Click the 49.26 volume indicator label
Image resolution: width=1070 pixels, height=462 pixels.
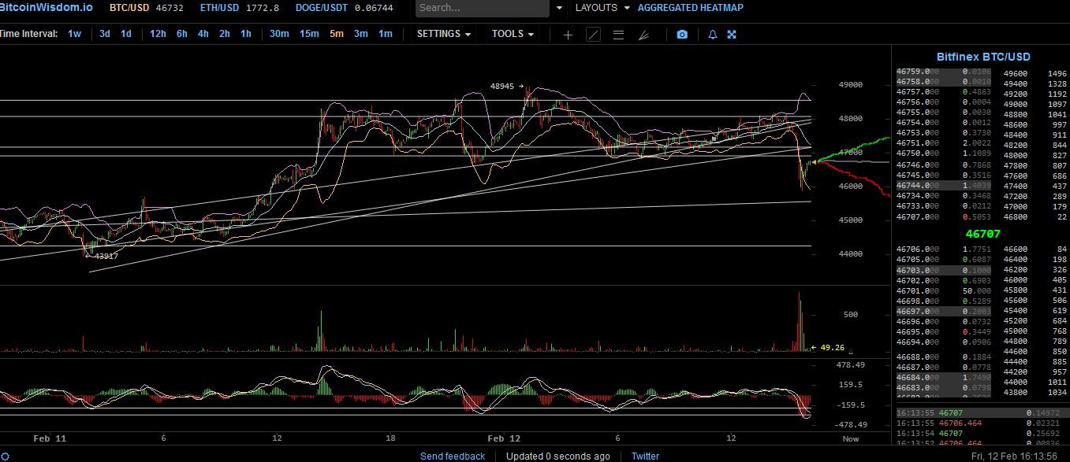point(832,347)
